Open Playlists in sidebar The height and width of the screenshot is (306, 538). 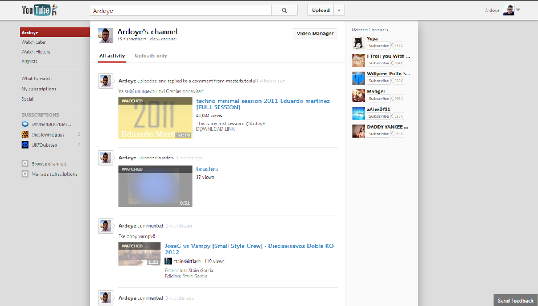(30, 61)
